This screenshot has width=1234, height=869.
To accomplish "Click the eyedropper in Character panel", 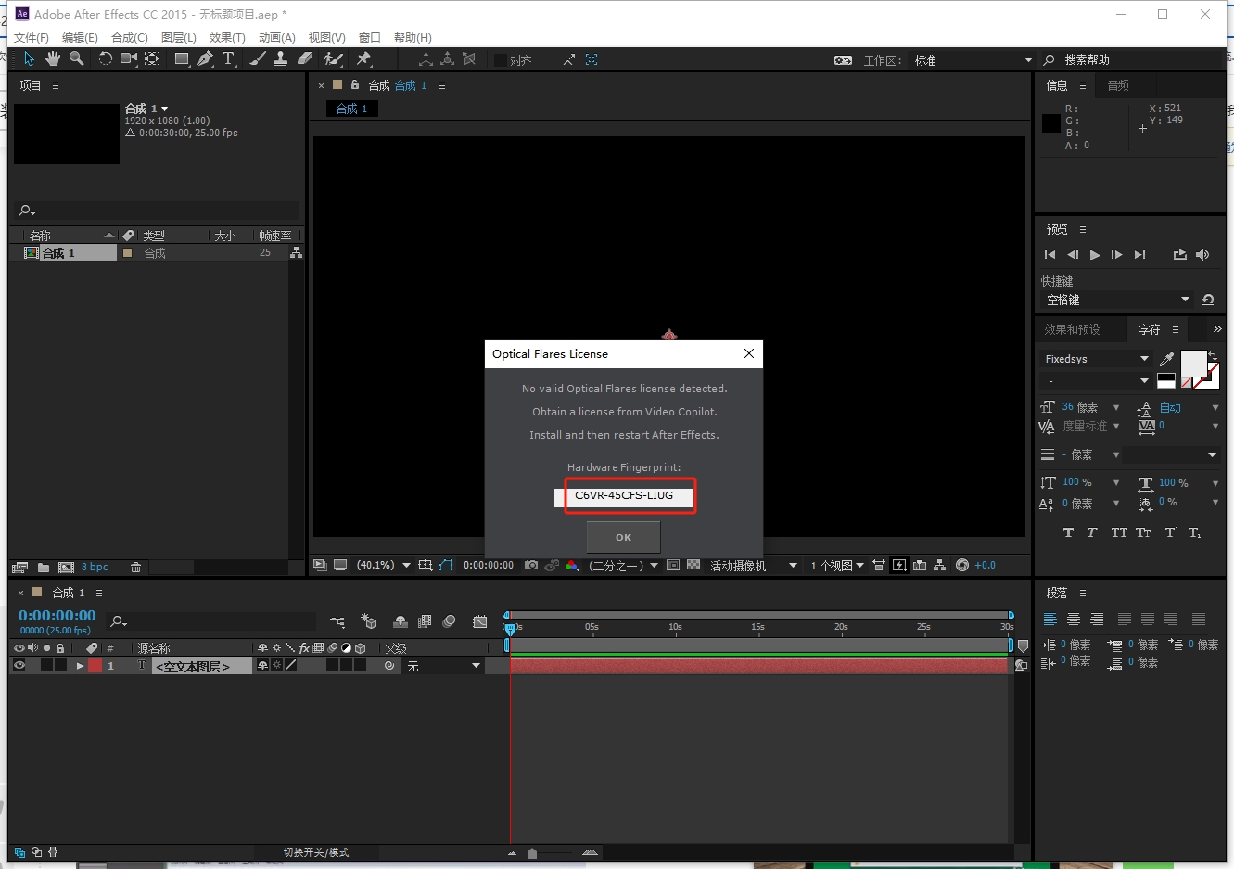I will pos(1166,359).
